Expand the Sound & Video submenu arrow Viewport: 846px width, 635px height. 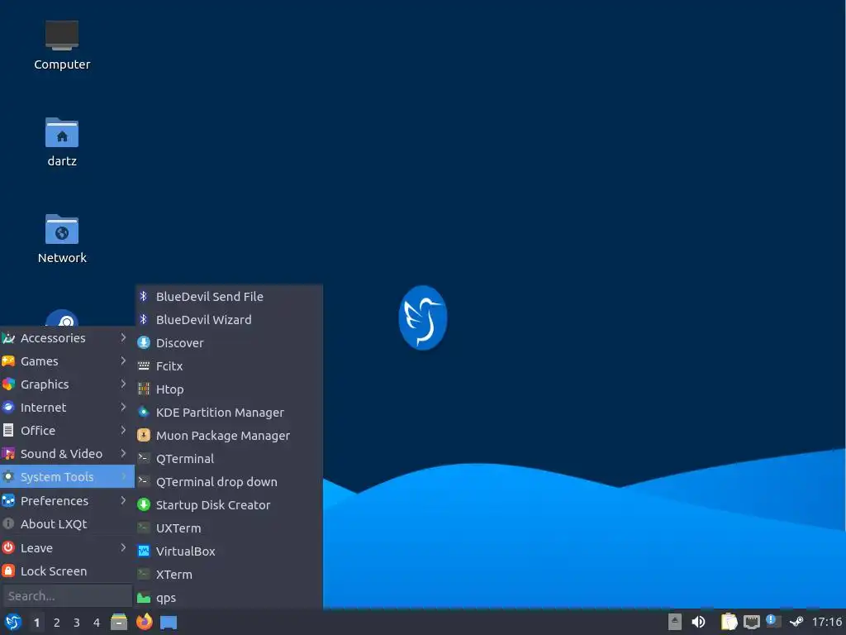[123, 454]
